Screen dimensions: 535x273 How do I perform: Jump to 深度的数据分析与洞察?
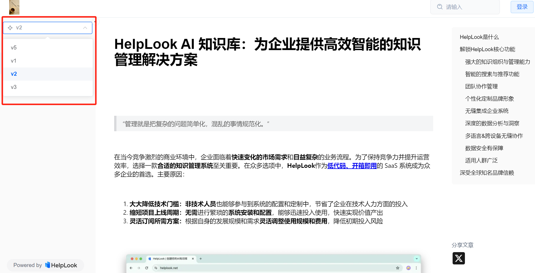[x=492, y=123]
